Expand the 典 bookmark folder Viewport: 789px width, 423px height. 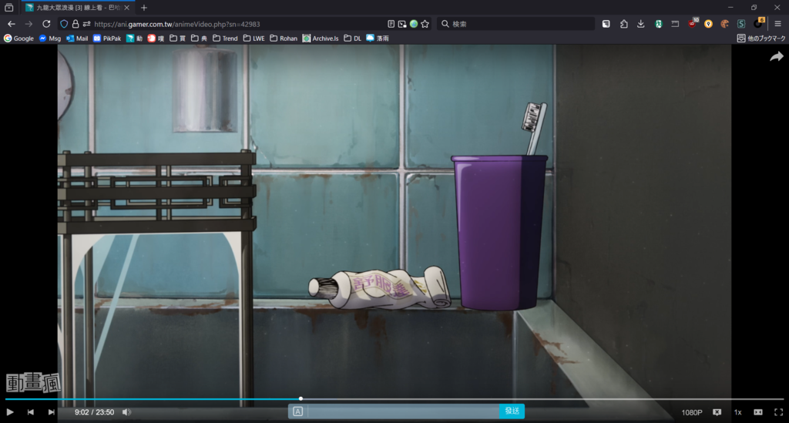point(199,39)
